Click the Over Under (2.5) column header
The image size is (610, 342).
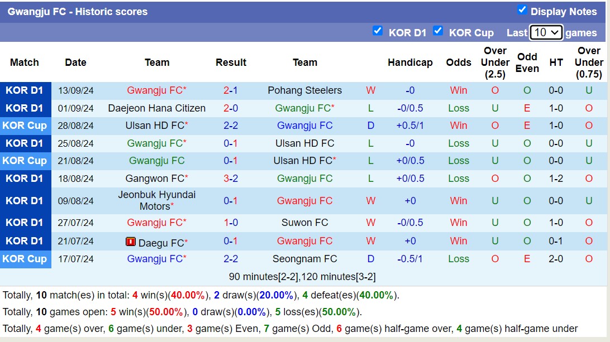tap(495, 62)
